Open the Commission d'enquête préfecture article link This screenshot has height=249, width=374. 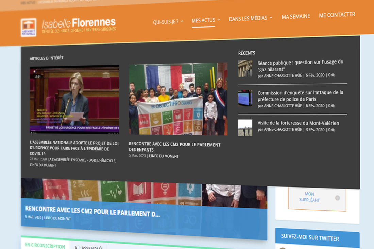click(300, 96)
